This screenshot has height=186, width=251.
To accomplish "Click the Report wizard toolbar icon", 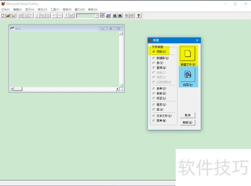I will click(x=120, y=16).
